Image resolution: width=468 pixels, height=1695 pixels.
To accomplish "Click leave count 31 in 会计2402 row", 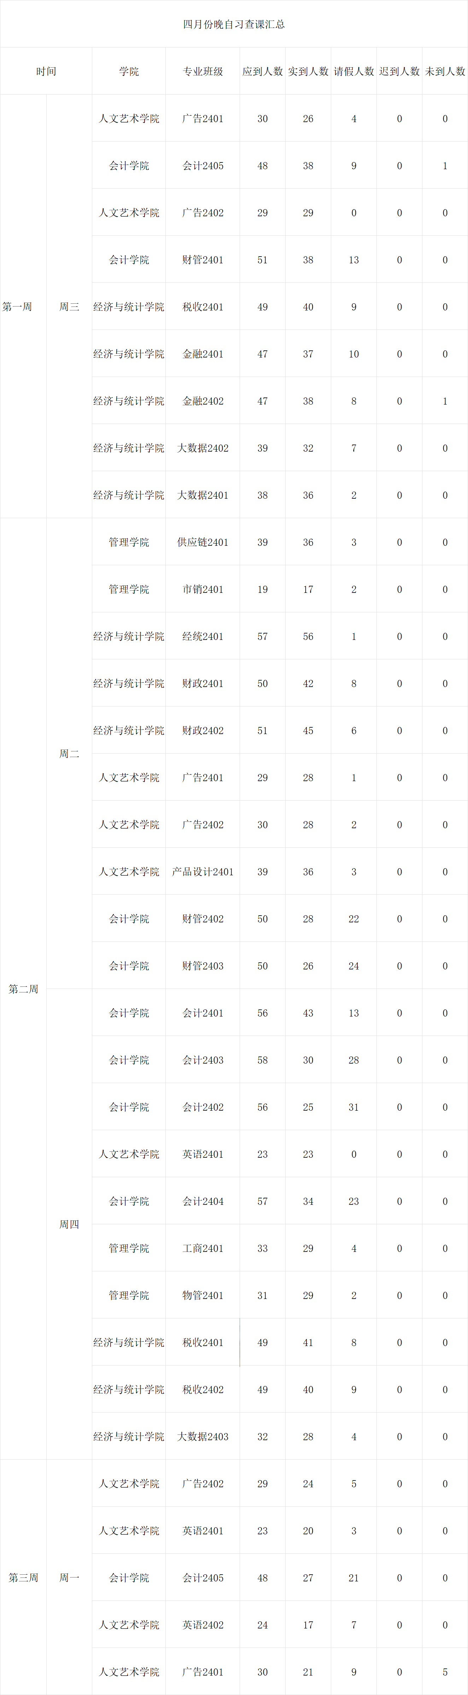I will click(353, 1107).
